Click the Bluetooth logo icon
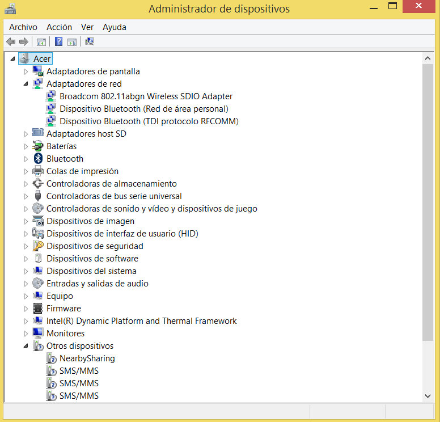Screen dimensions: 440x422 [38, 158]
